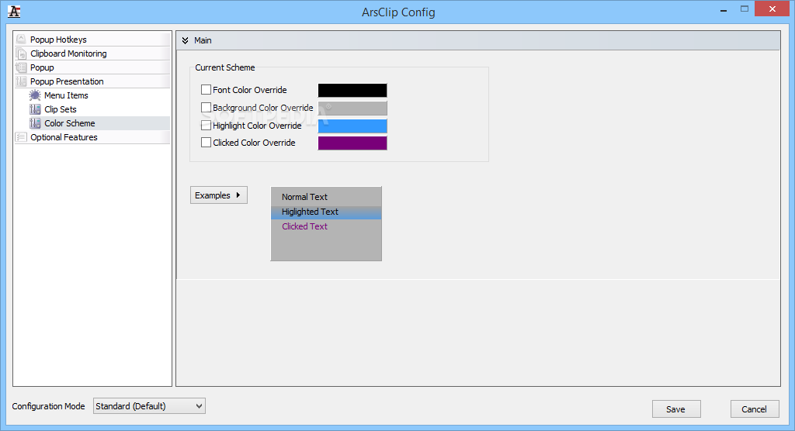Enable Background Color Override checkbox
This screenshot has height=431, width=795.
coord(206,108)
